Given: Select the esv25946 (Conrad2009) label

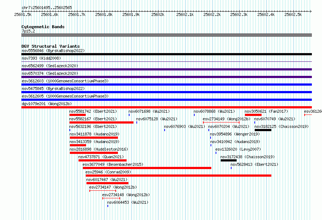Looking at the screenshot, I should (108, 172).
